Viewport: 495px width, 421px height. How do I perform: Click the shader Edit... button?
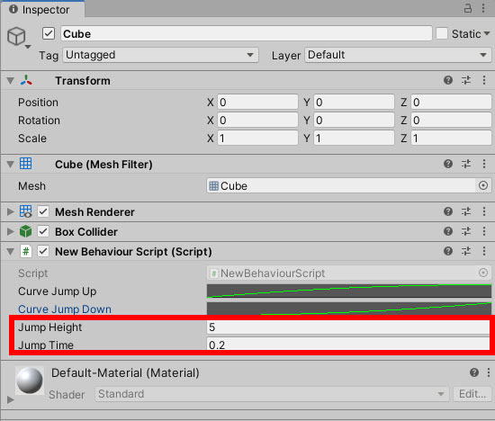pyautogui.click(x=472, y=394)
